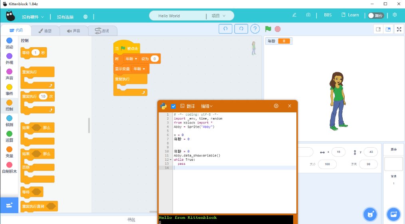Switch to small stage layout
The width and height of the screenshot is (405, 224).
click(377, 29)
